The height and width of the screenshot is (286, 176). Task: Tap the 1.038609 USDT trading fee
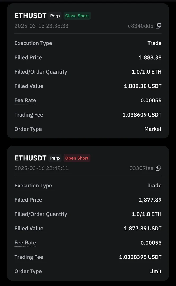[142, 115]
